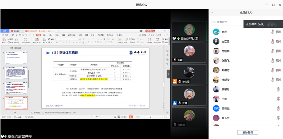283x139 pixels.
Task: Click 文江雪's camera-off icon
Action: (278, 42)
